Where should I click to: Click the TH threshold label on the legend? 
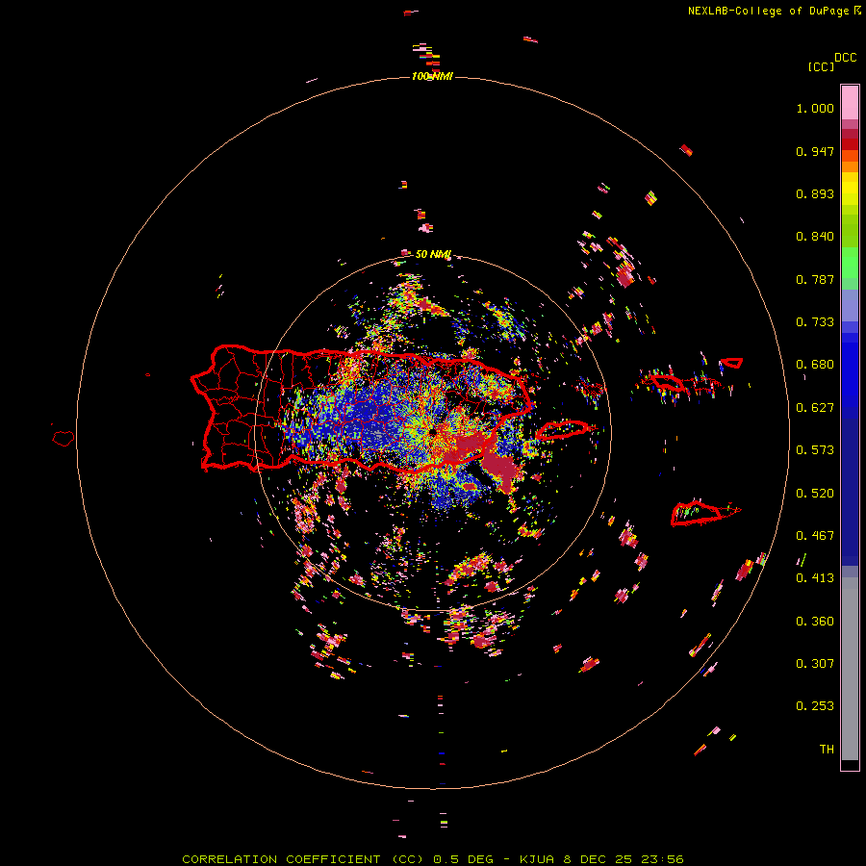pos(827,750)
